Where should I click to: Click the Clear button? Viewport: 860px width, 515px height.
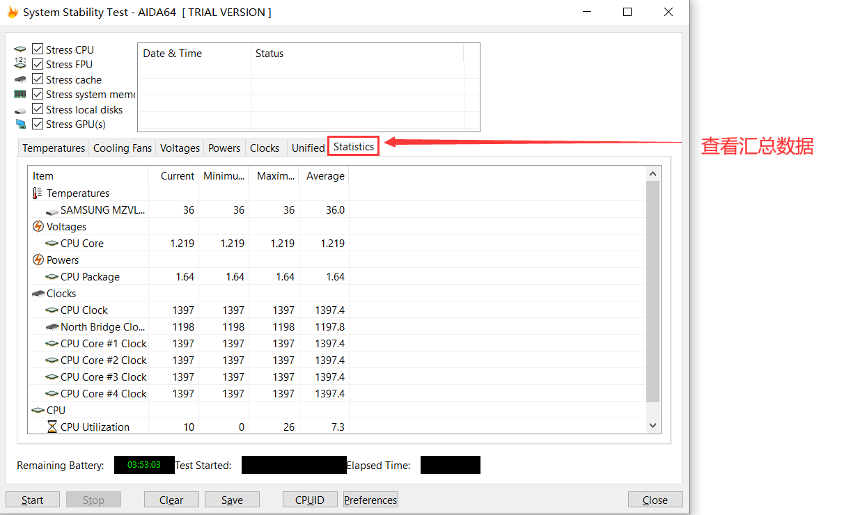pyautogui.click(x=171, y=500)
